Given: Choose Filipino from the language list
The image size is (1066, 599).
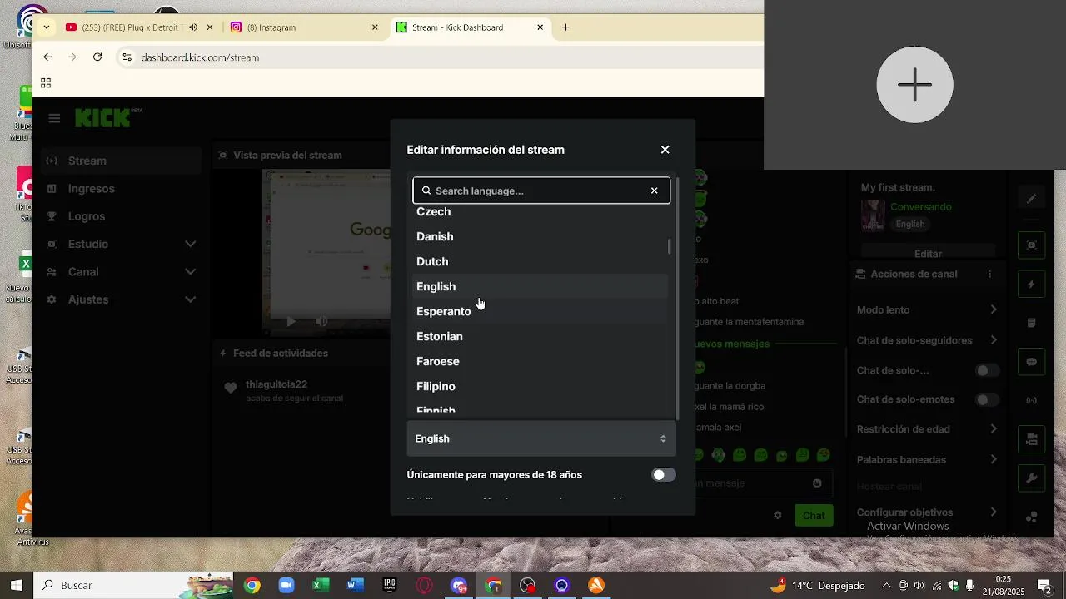Looking at the screenshot, I should pos(540,386).
